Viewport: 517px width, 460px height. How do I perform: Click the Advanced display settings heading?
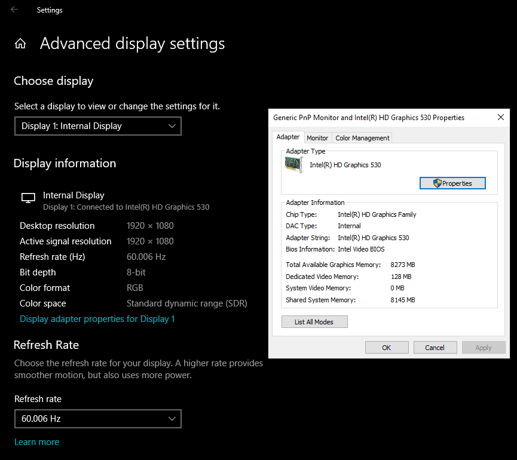pos(132,44)
